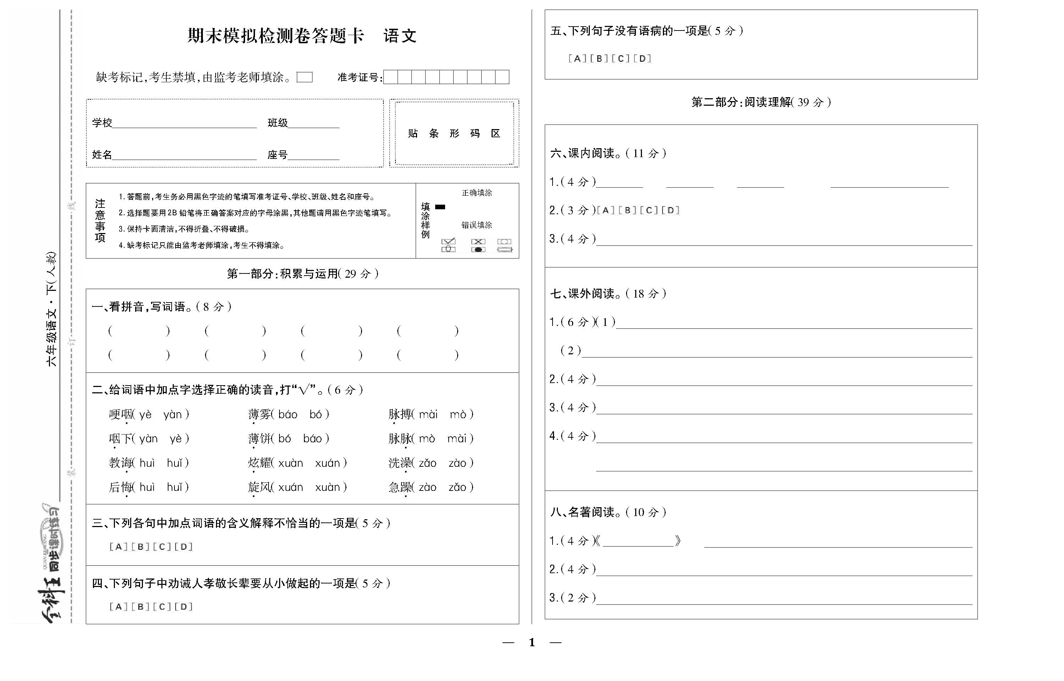This screenshot has height=681, width=1064.
Task: Click the checkmark incorrect-fill example box
Action: [x=448, y=242]
